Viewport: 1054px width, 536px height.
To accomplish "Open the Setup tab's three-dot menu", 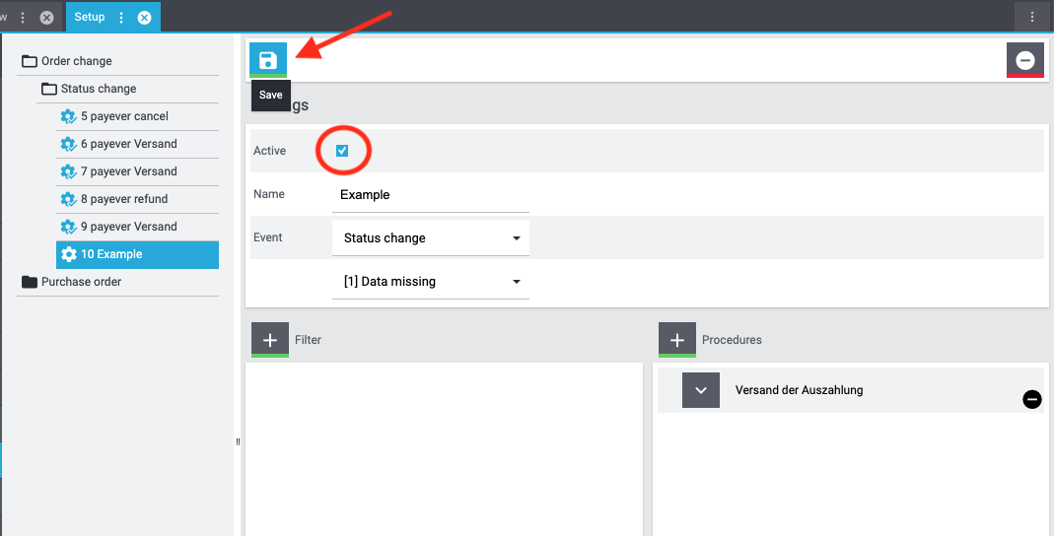I will (121, 18).
